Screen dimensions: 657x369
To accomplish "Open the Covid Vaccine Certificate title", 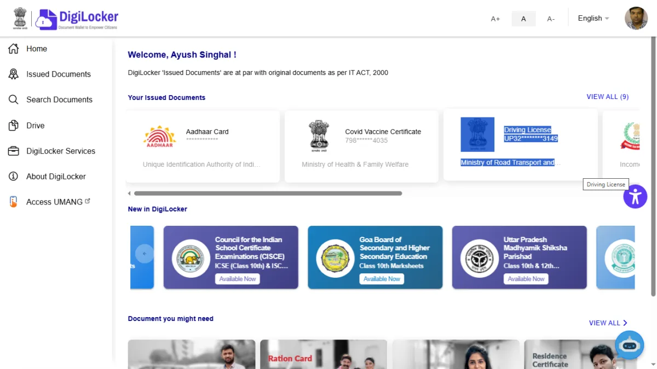I will click(383, 132).
